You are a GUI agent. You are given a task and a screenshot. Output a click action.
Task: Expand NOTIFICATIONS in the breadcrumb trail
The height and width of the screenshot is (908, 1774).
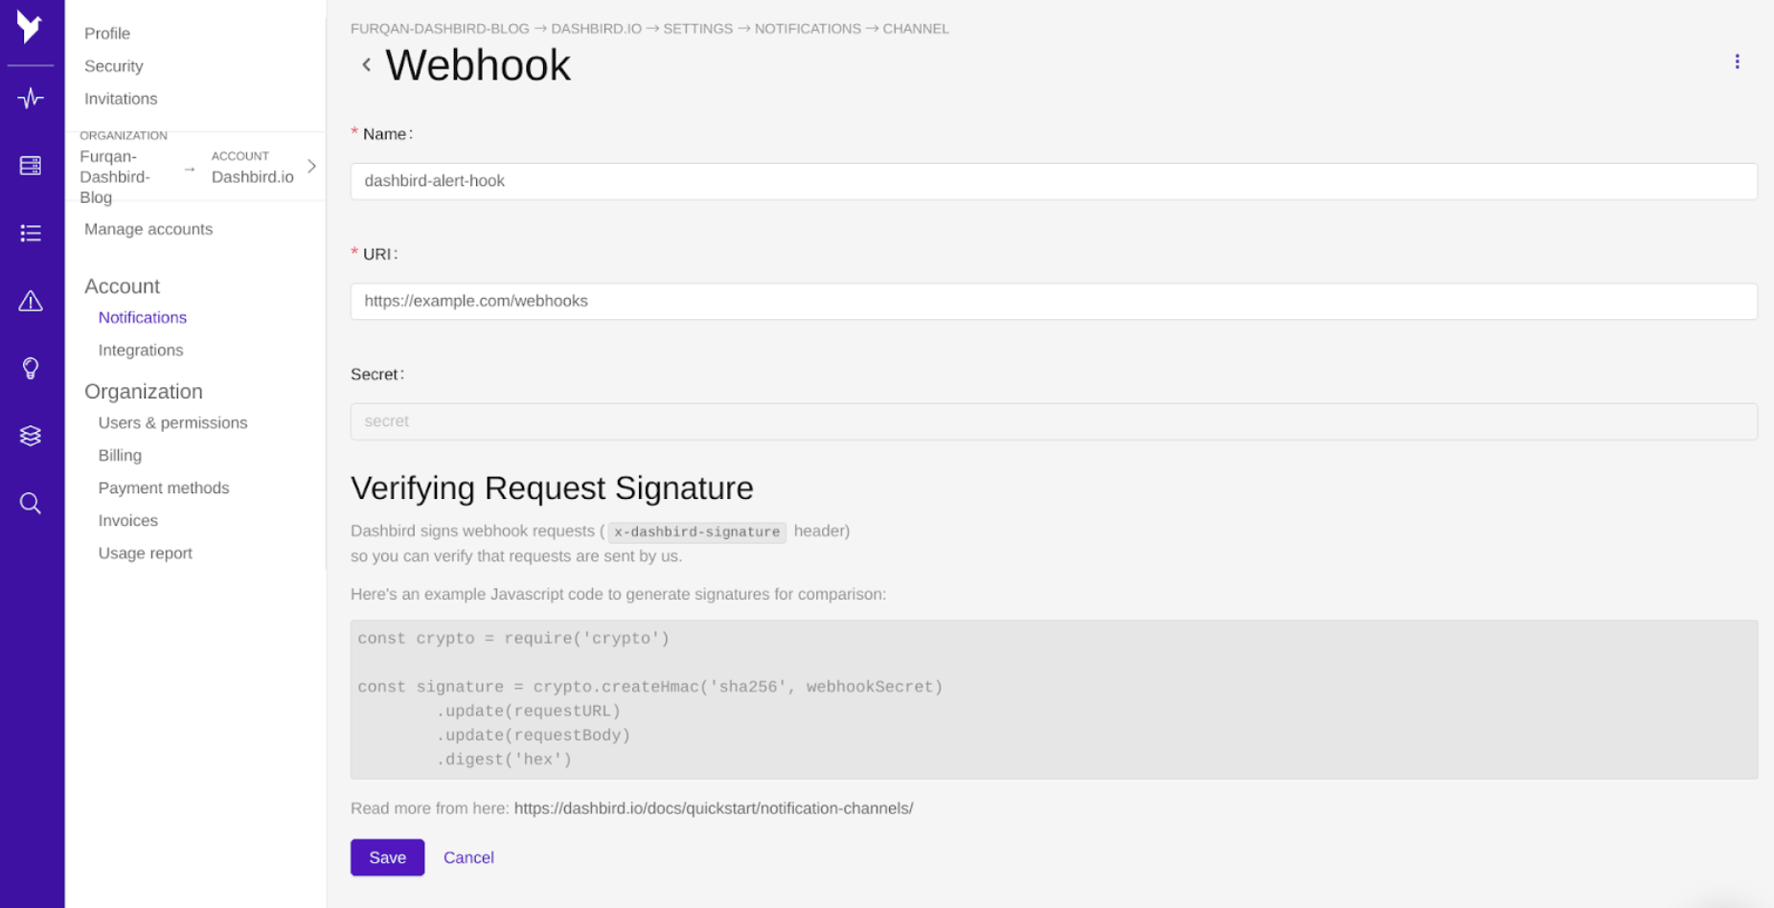[807, 28]
